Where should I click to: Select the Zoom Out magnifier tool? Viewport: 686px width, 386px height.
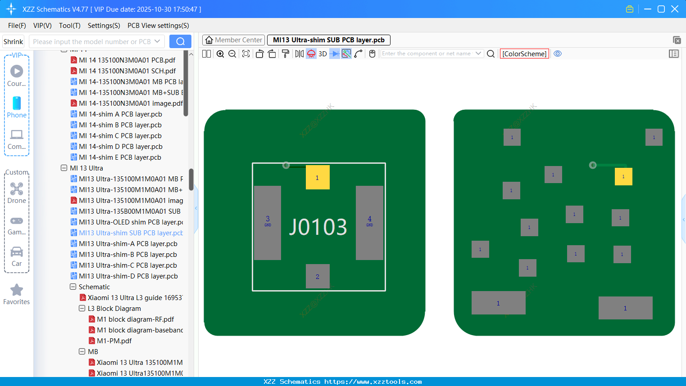232,54
